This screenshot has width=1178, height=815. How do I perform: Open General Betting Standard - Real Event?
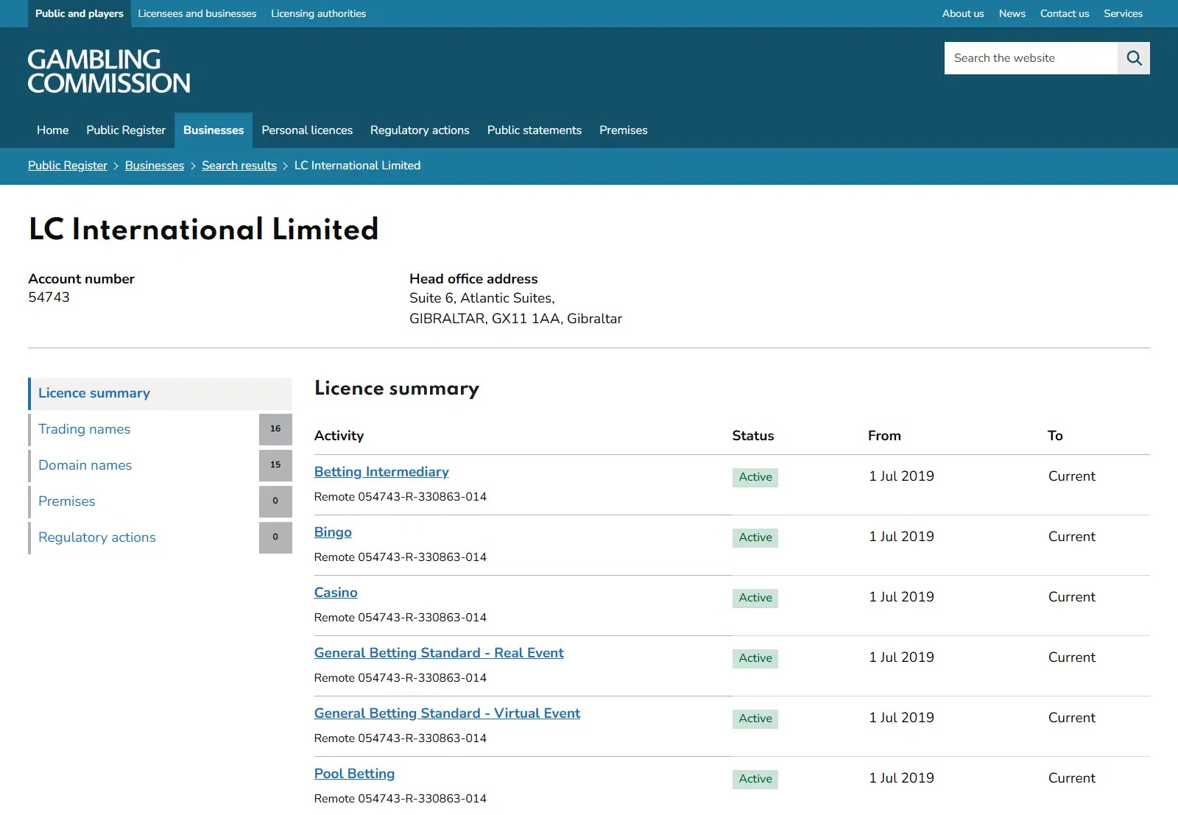tap(439, 653)
